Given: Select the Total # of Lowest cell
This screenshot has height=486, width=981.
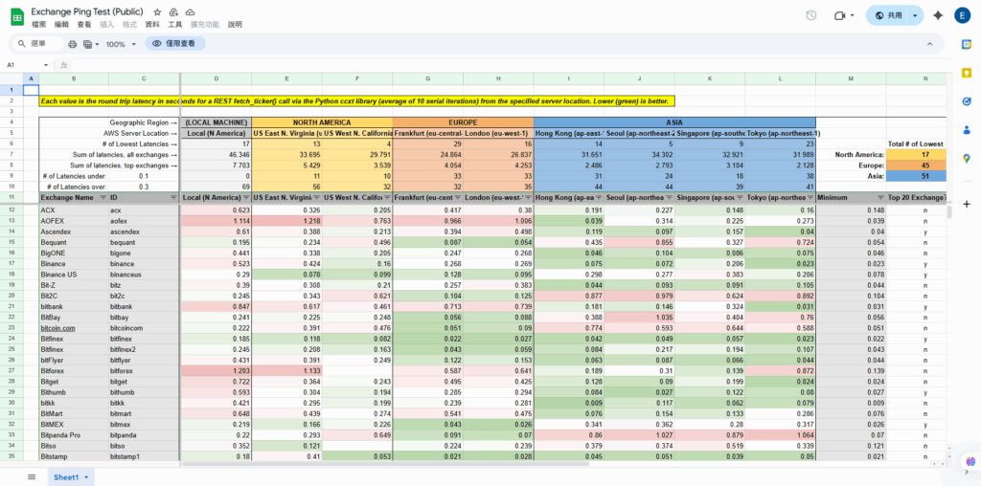Looking at the screenshot, I should pos(916,144).
